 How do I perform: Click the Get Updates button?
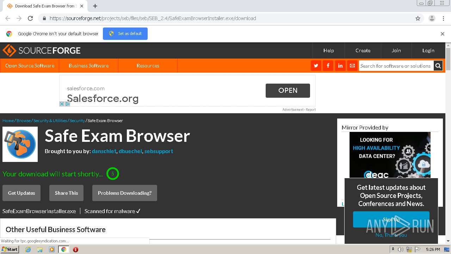coord(21,193)
